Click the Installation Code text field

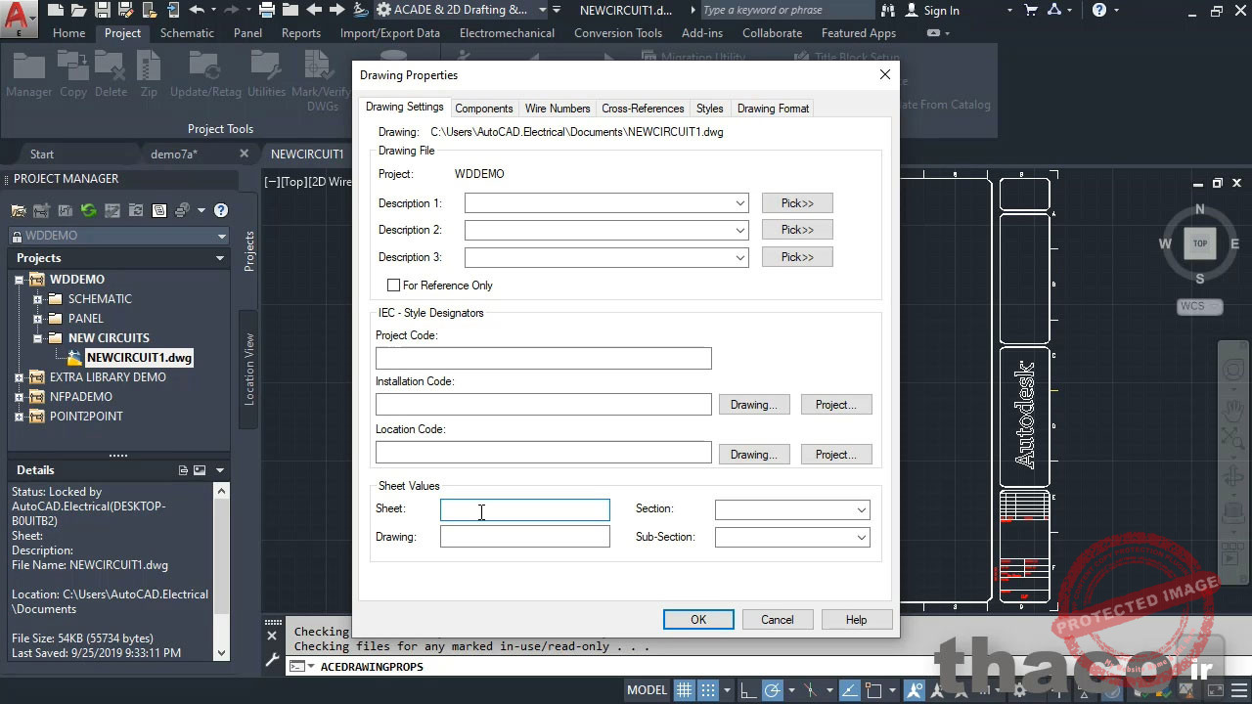click(543, 405)
